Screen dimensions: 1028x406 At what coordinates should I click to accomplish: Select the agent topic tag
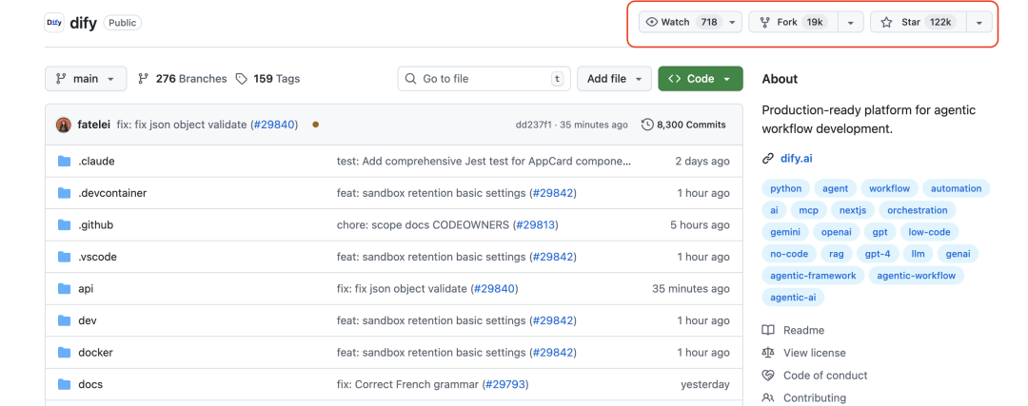click(836, 188)
